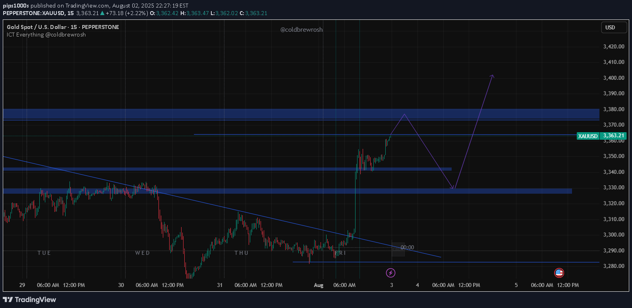Image resolution: width=632 pixels, height=308 pixels.
Task: Click the date 29 on the time axis
Action: (x=22, y=285)
